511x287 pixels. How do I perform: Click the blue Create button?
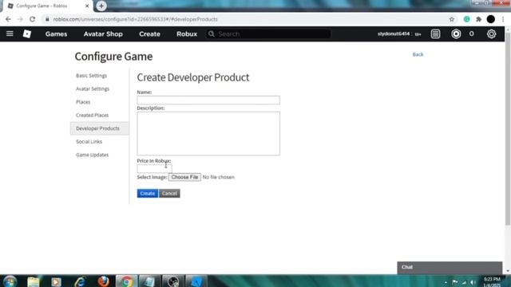148,193
